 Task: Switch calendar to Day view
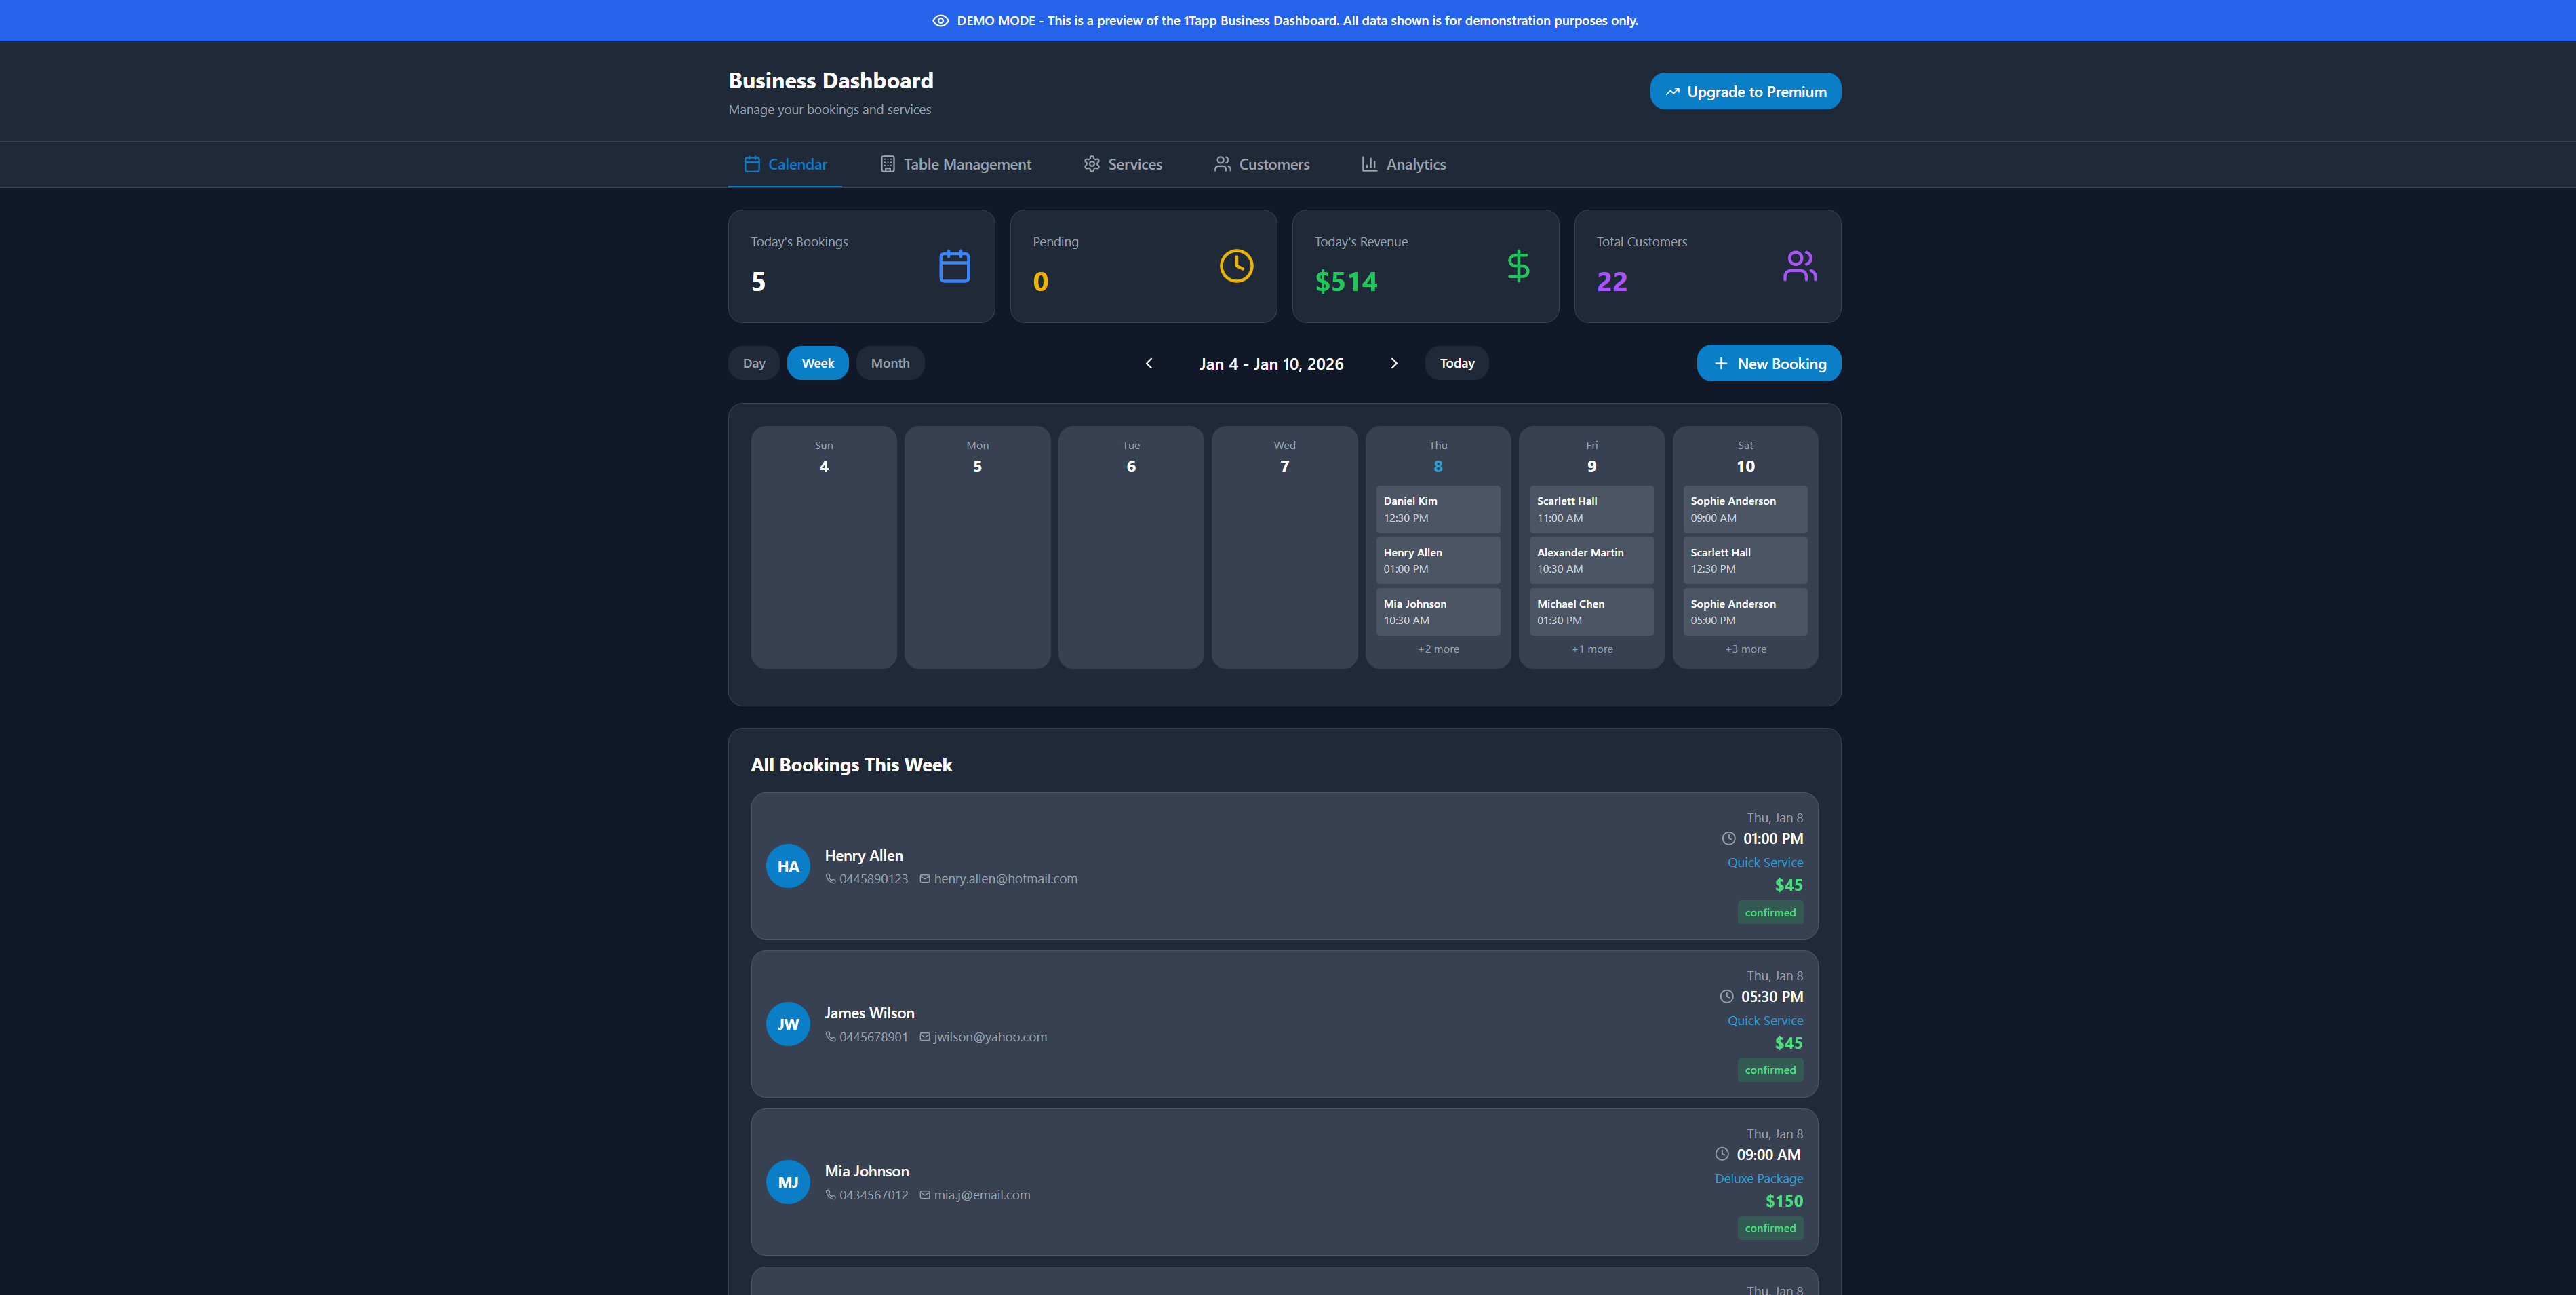click(754, 364)
